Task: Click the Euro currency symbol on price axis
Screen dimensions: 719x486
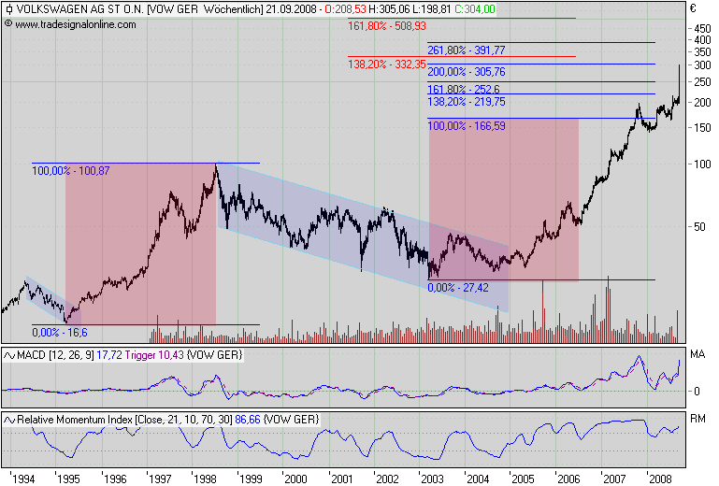Action: click(x=693, y=8)
